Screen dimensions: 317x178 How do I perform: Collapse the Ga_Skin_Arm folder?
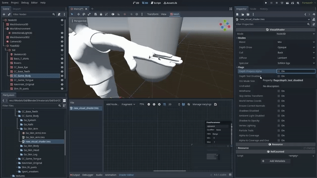[19, 129]
